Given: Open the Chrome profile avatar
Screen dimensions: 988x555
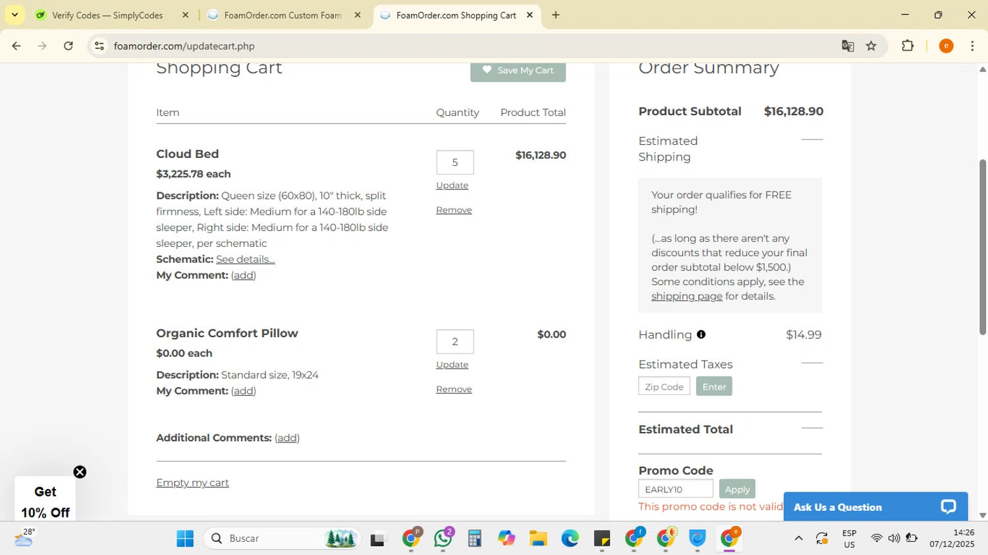Looking at the screenshot, I should click(946, 46).
